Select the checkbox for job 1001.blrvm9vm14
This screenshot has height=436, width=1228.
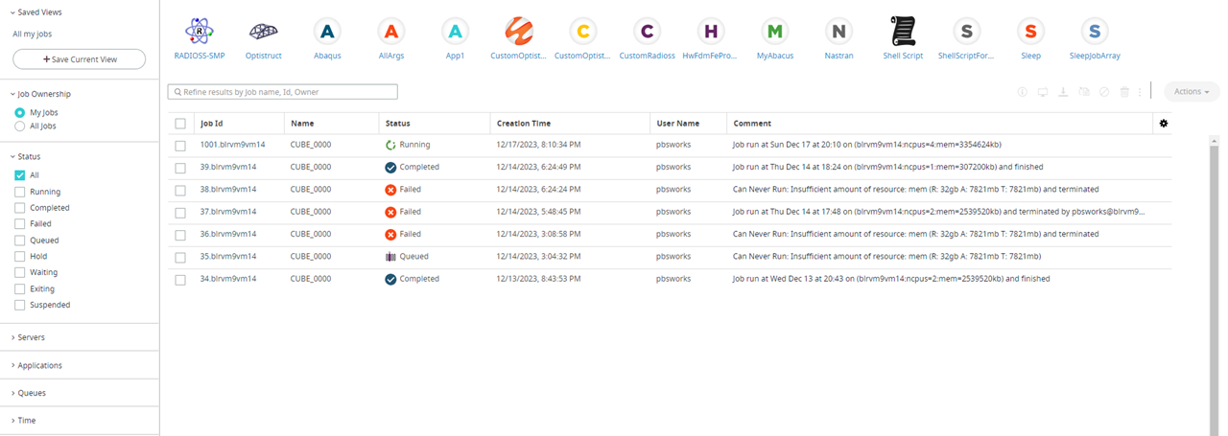coord(180,145)
